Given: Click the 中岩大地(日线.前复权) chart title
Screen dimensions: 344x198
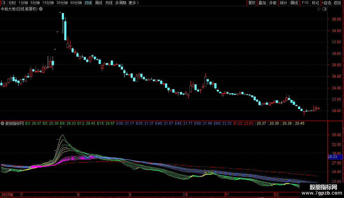Looking at the screenshot, I should point(19,9).
